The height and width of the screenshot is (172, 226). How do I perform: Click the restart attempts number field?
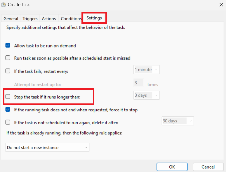(139, 83)
